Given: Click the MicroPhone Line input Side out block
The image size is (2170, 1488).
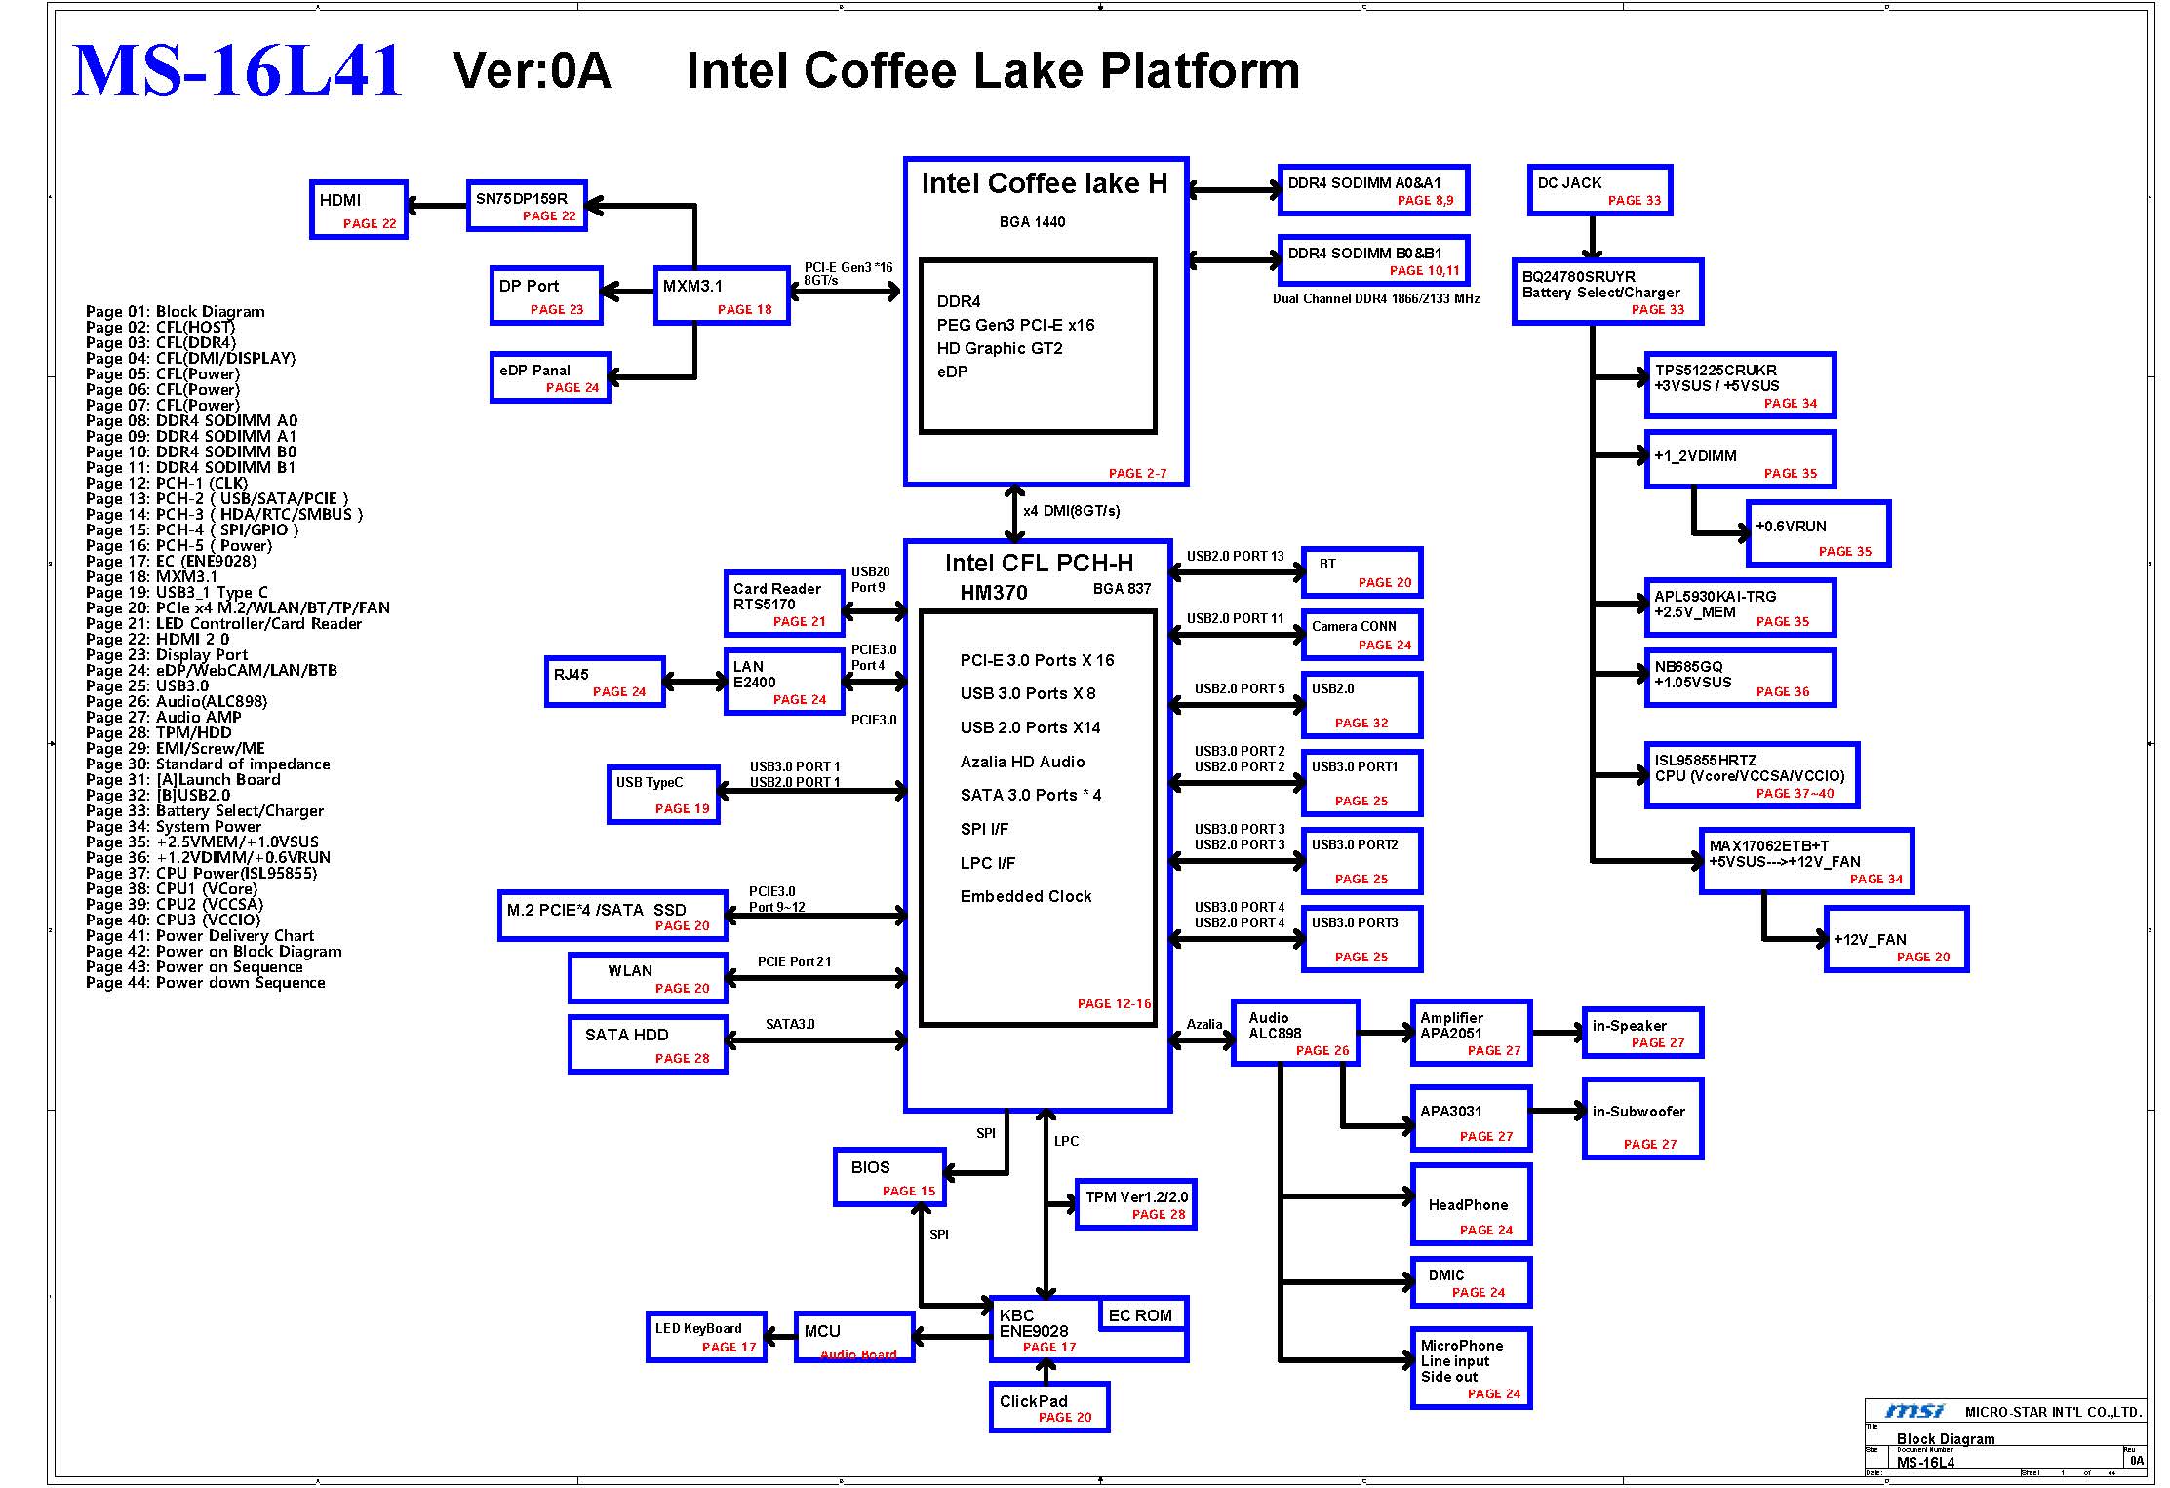Looking at the screenshot, I should tap(1472, 1368).
